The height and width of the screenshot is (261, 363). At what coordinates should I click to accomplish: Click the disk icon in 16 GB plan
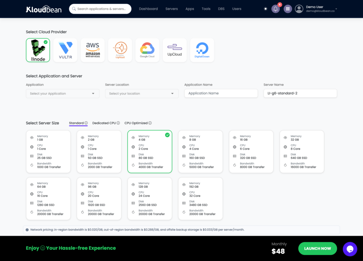(x=235, y=156)
